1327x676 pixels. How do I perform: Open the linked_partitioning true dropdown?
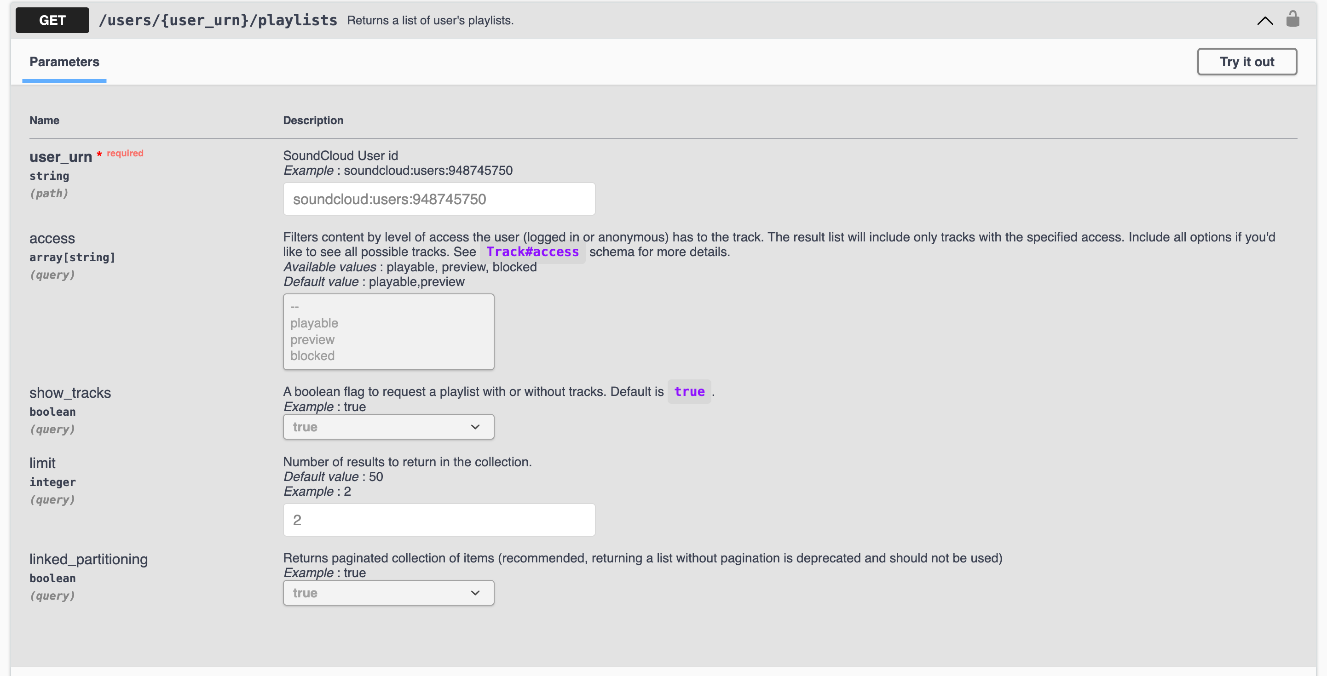tap(381, 593)
